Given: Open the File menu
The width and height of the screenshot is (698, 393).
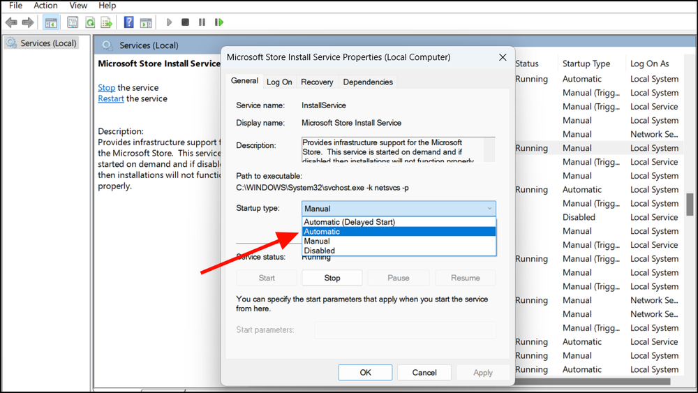Looking at the screenshot, I should (x=15, y=6).
